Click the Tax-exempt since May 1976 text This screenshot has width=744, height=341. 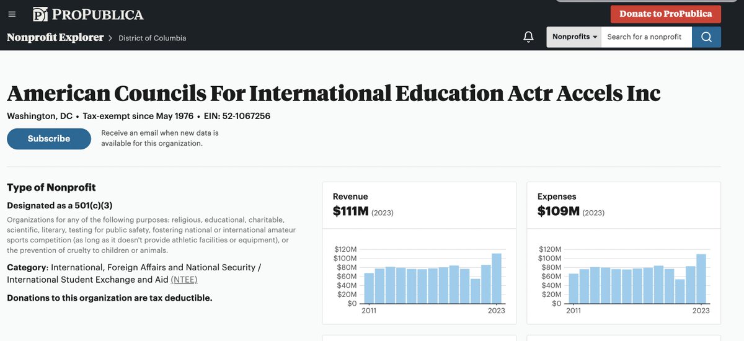[138, 117]
